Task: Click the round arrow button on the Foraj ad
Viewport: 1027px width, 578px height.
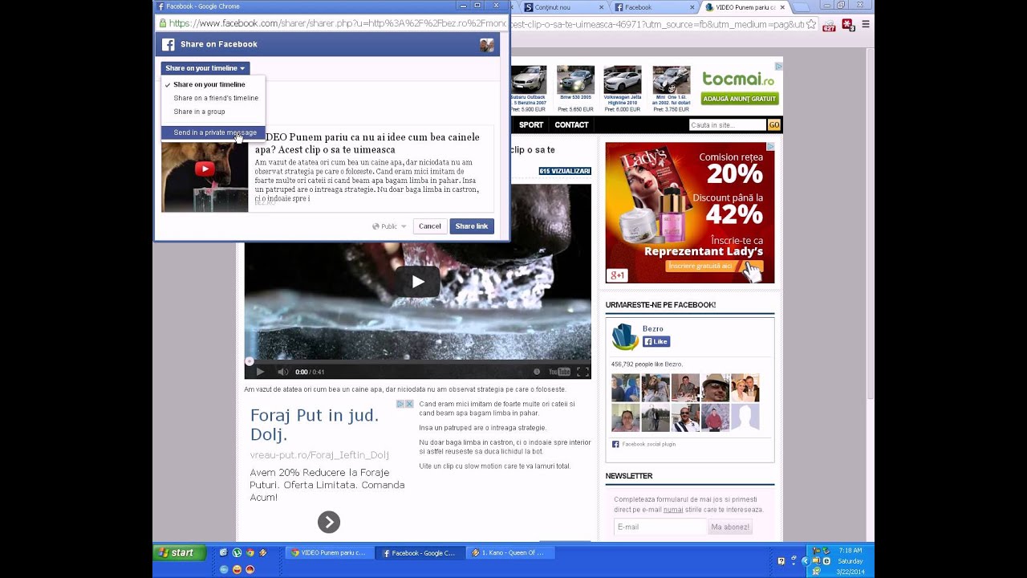Action: (329, 522)
